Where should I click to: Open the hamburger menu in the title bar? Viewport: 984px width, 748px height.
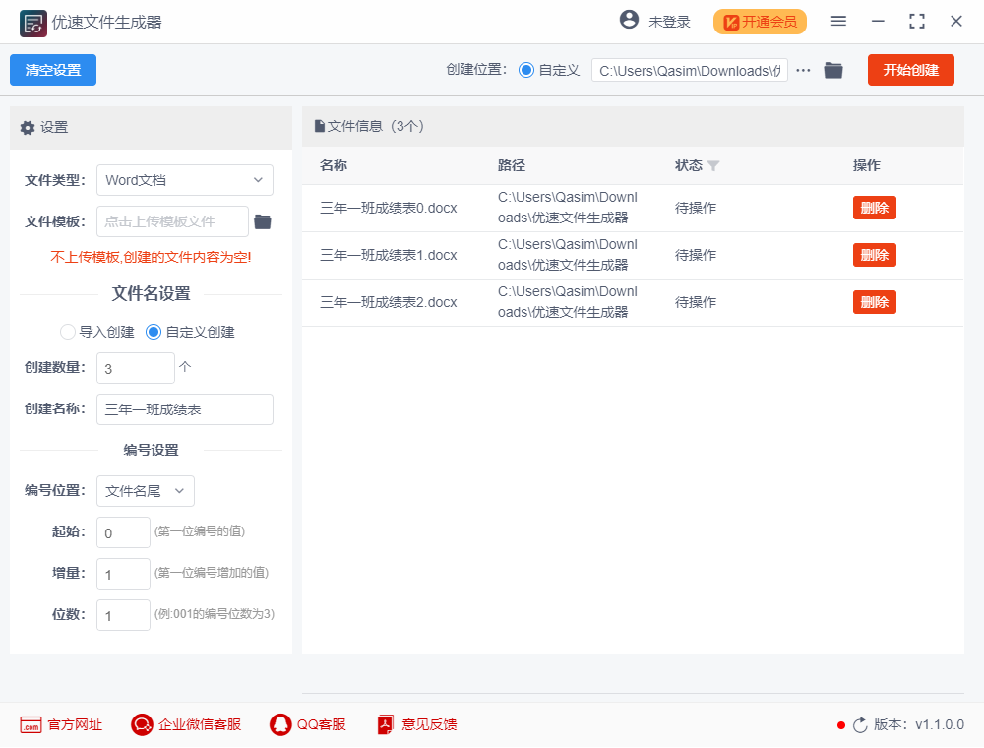[x=838, y=20]
